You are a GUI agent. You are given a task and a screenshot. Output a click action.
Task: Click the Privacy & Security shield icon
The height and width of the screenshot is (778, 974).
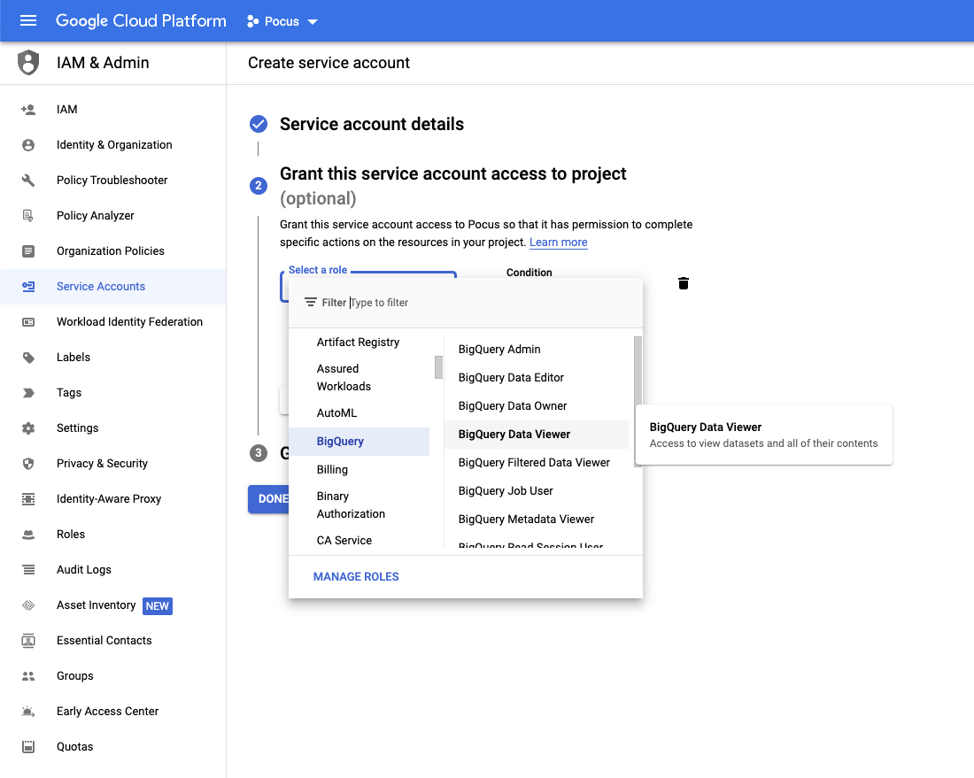[28, 464]
